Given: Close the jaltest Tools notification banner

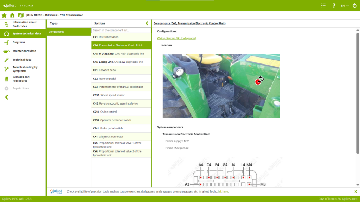Looking at the screenshot, I should 355,191.
